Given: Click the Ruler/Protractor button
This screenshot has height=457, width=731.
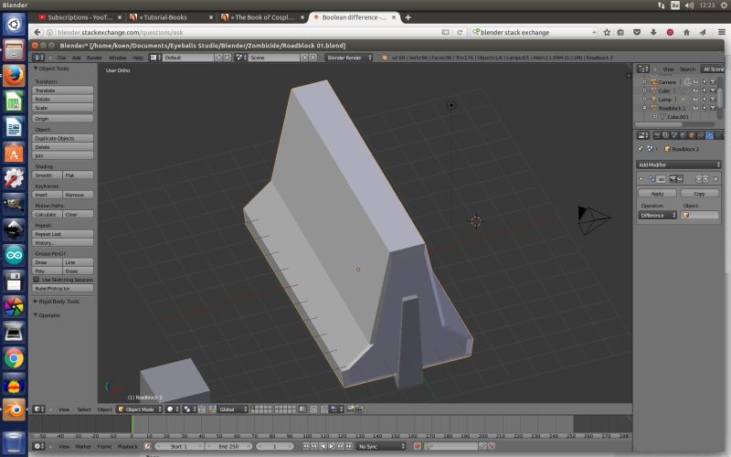Looking at the screenshot, I should (63, 289).
